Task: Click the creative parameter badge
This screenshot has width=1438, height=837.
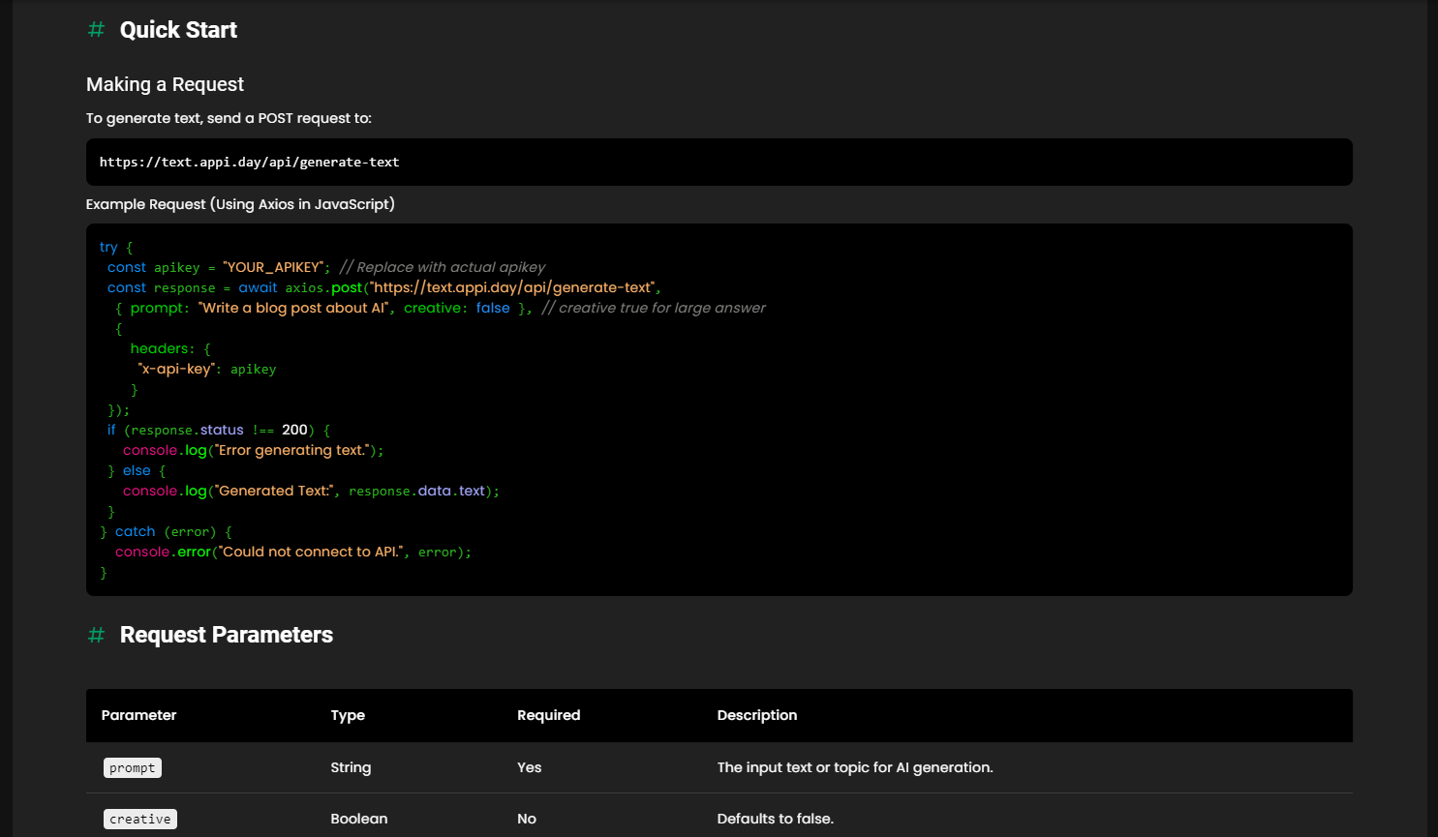Action: click(140, 819)
